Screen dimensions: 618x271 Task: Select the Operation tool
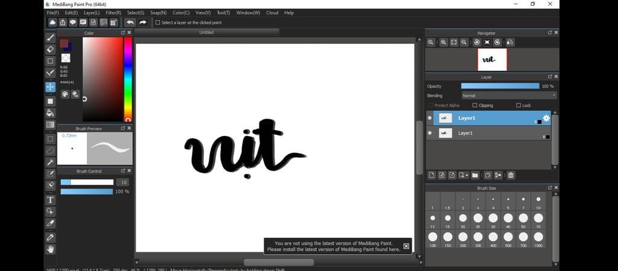[50, 211]
